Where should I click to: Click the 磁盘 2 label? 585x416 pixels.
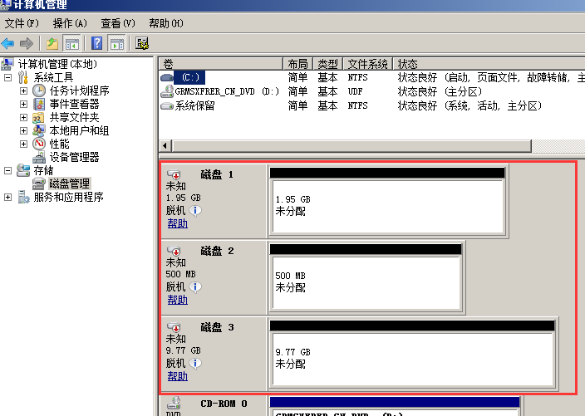(x=217, y=251)
